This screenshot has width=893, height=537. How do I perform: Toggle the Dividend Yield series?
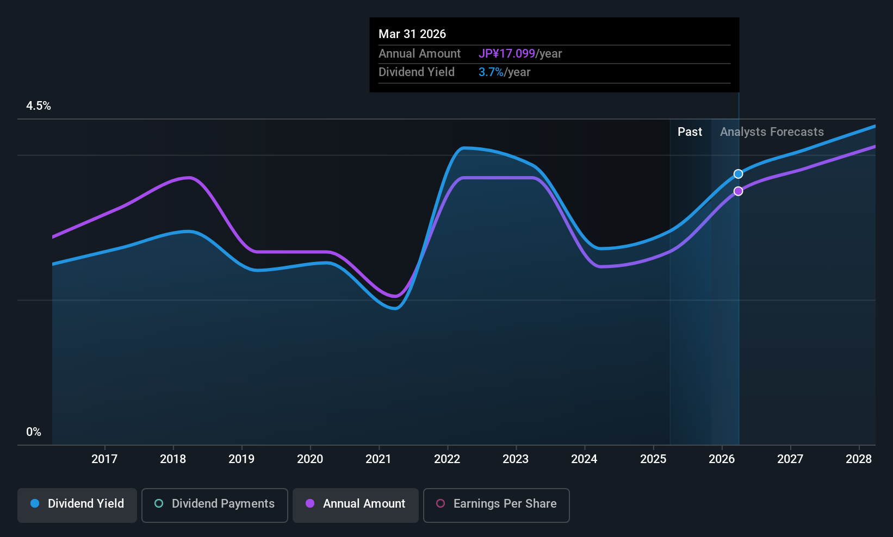(77, 505)
